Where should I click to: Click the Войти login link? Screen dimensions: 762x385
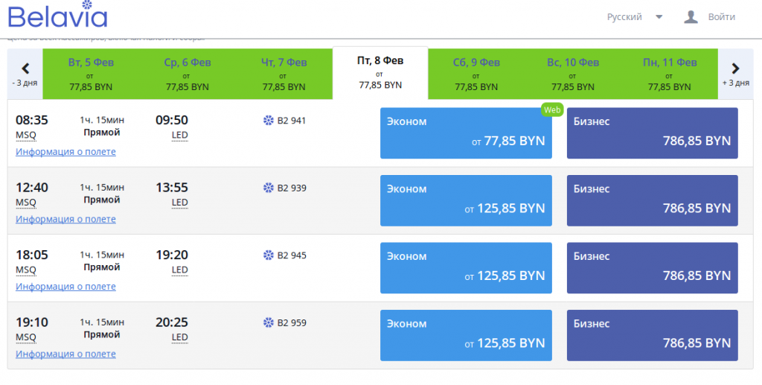click(721, 16)
